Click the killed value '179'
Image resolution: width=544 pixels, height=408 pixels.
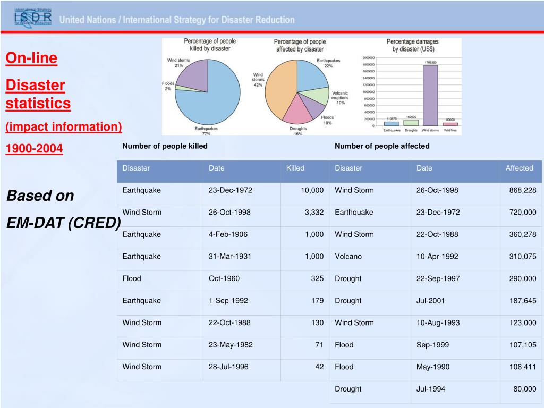pyautogui.click(x=318, y=301)
